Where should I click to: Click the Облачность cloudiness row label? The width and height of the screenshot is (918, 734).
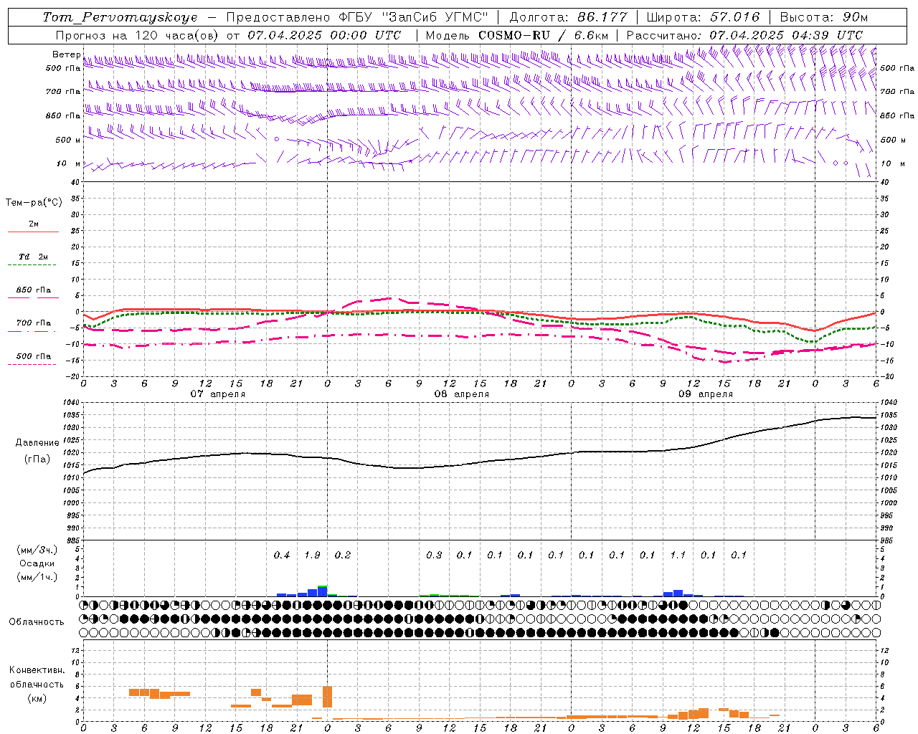37,621
